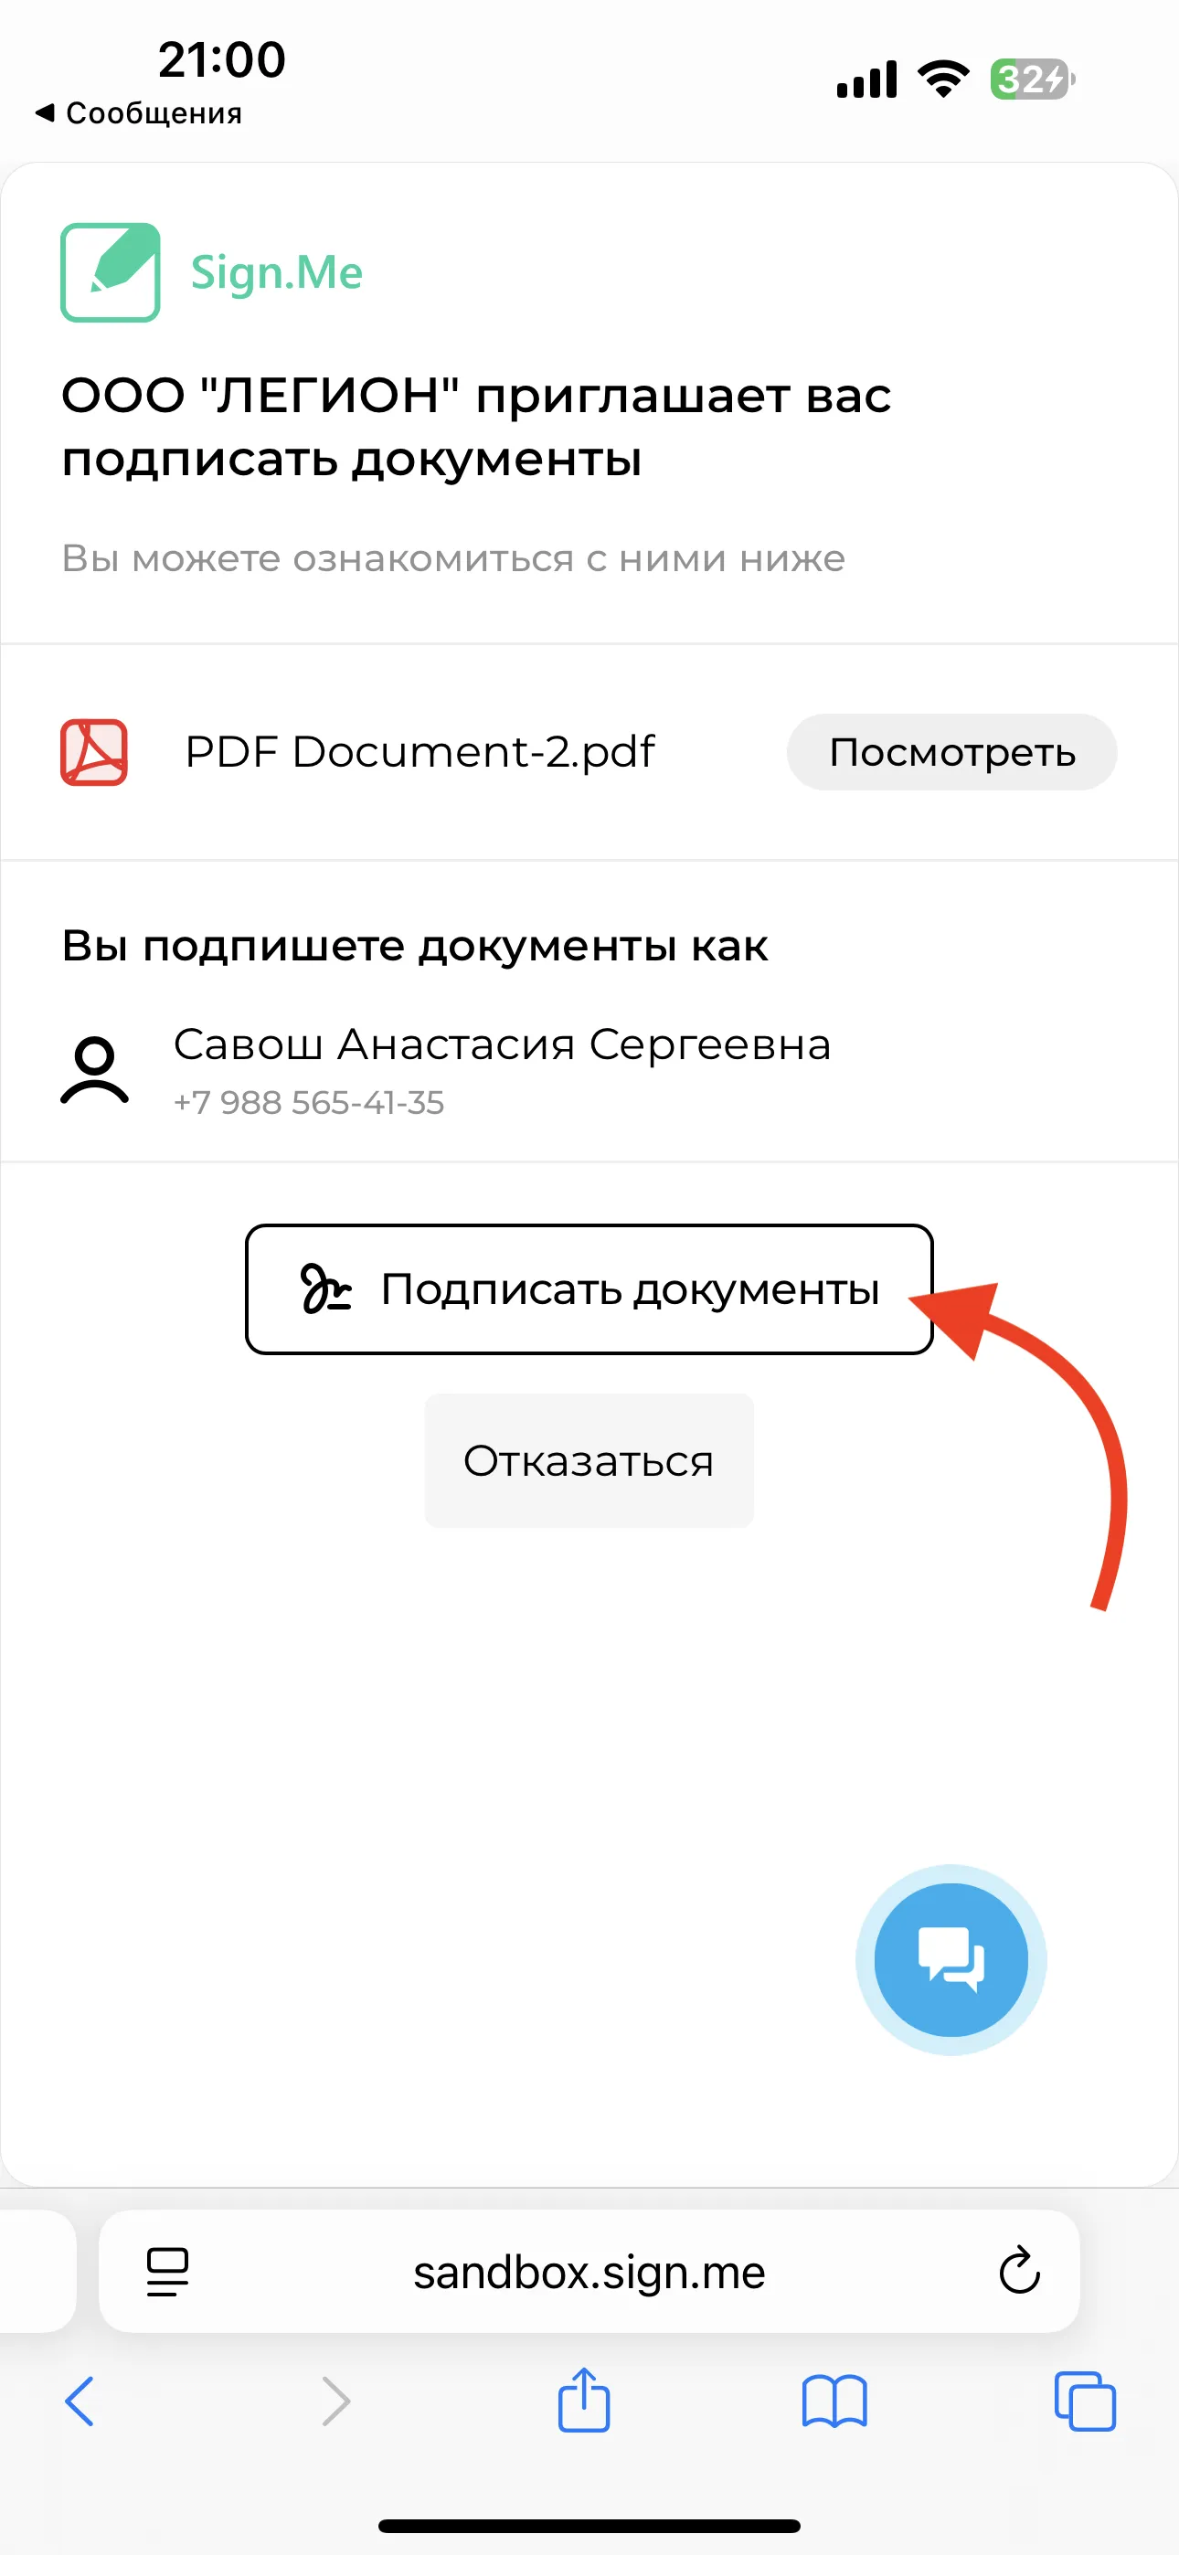Click Посмотреть to view the PDF
Image resolution: width=1179 pixels, height=2555 pixels.
951,752
